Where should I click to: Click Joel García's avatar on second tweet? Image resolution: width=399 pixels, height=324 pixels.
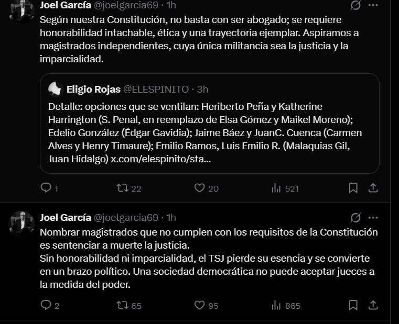(x=21, y=224)
